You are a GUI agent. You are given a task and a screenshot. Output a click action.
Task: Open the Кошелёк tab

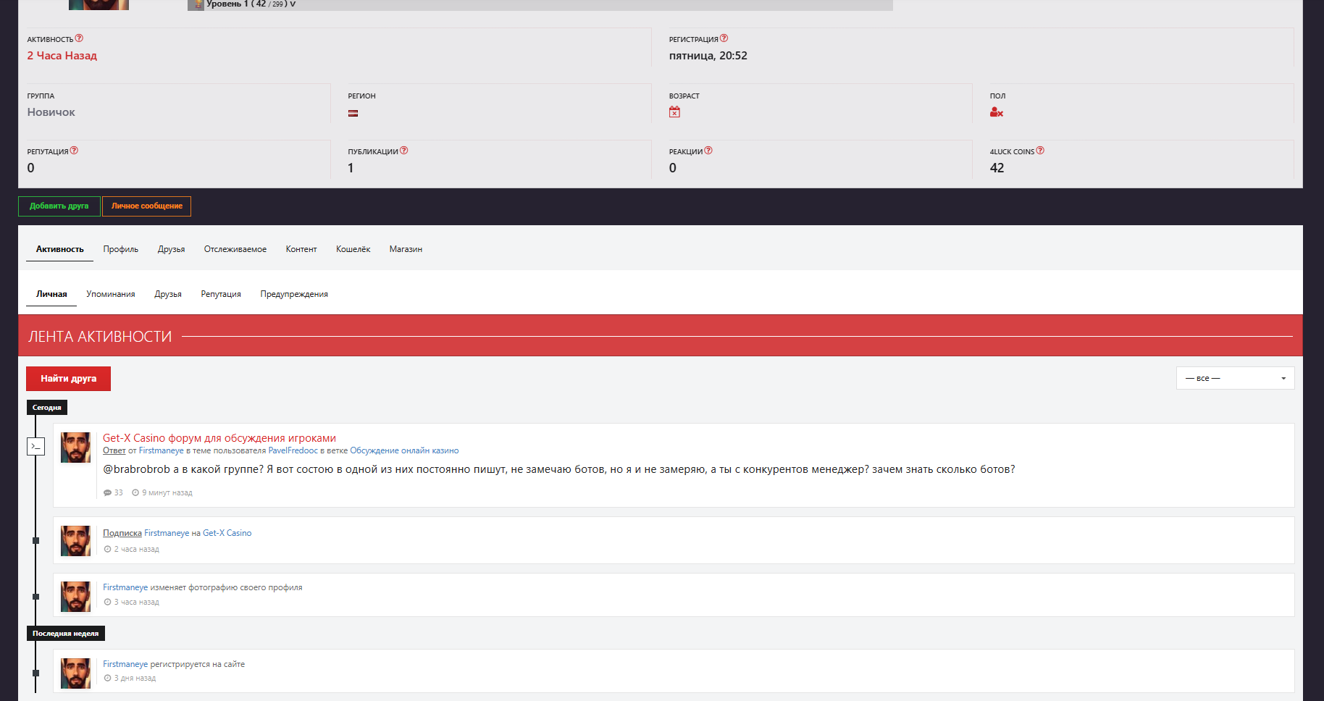tap(353, 249)
